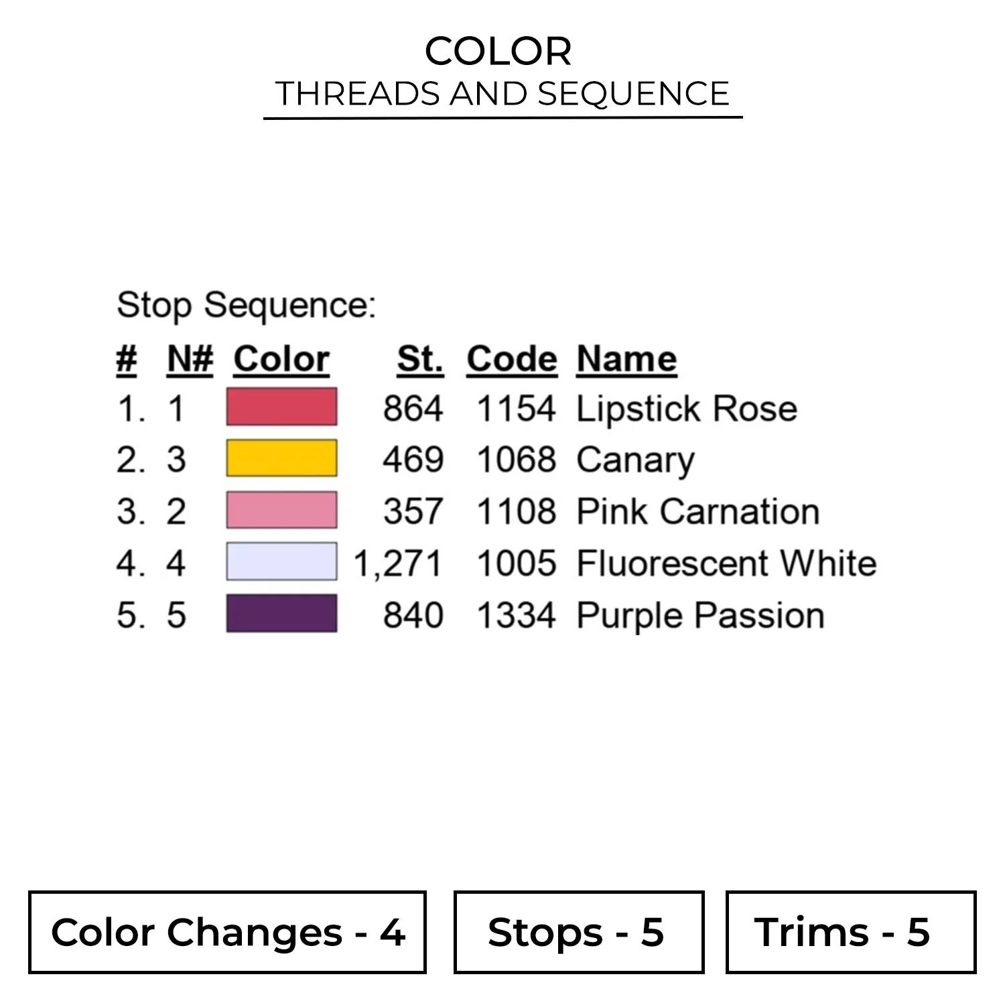This screenshot has height=1005, width=1005.
Task: Click the Name column header
Action: point(626,359)
